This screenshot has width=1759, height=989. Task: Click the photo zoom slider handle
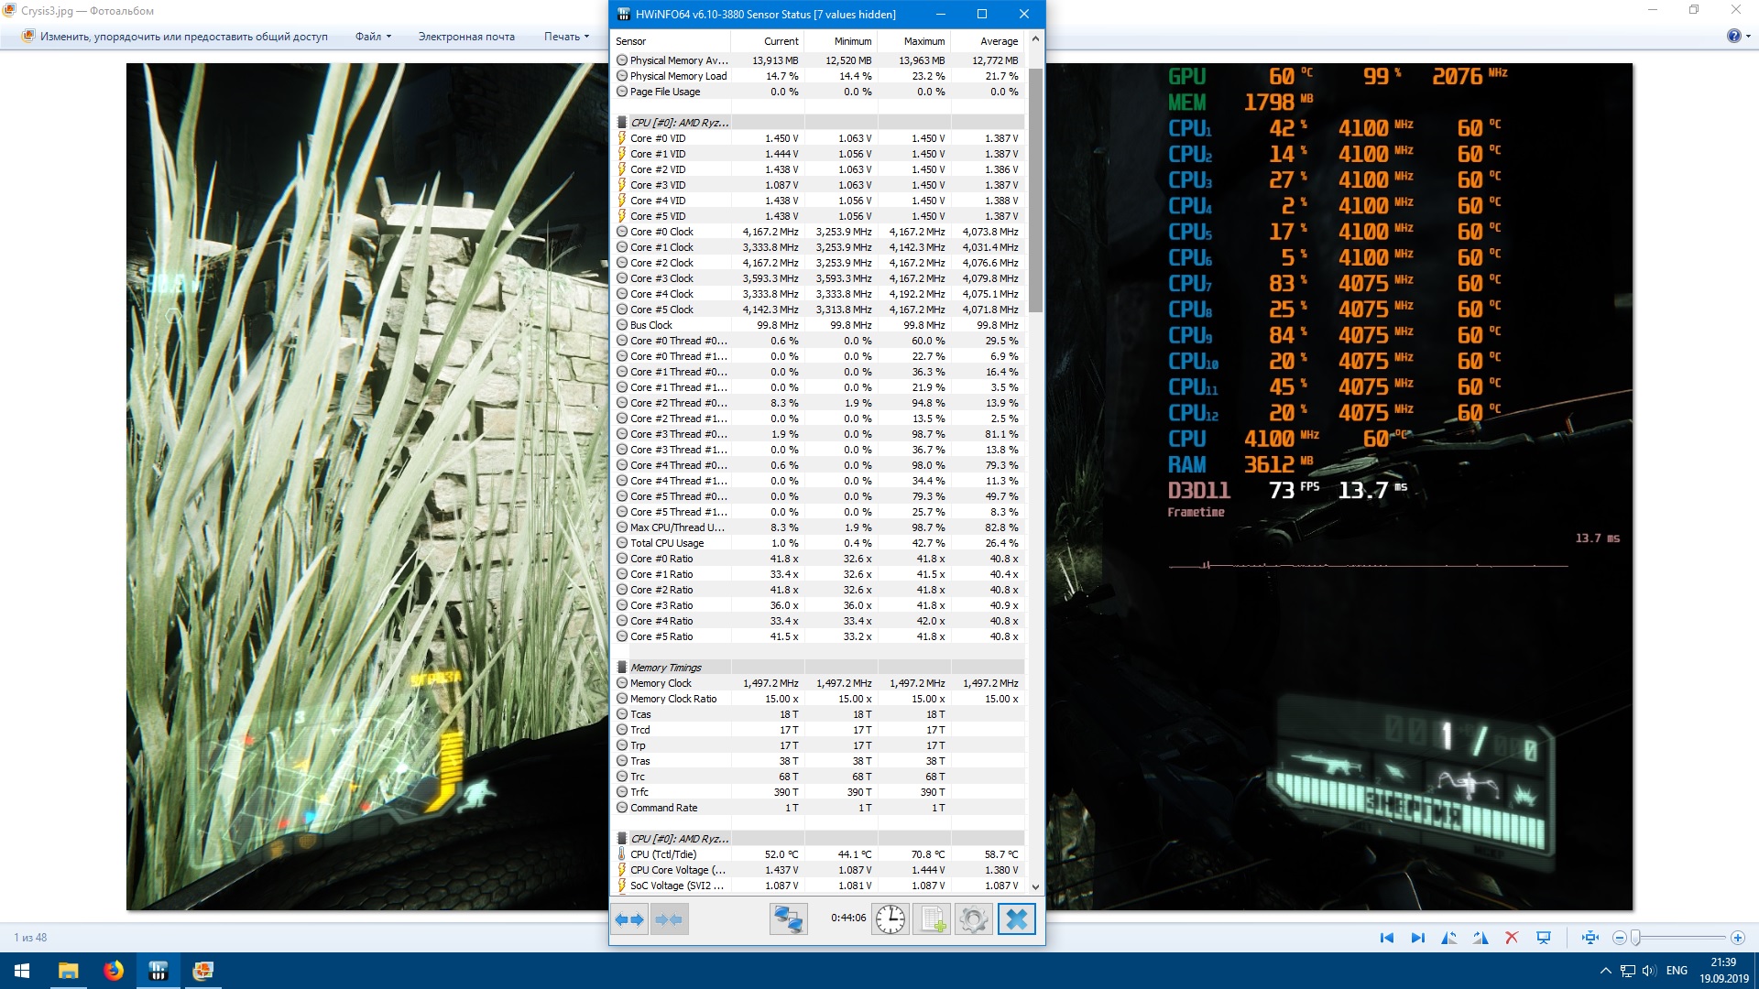tap(1635, 938)
